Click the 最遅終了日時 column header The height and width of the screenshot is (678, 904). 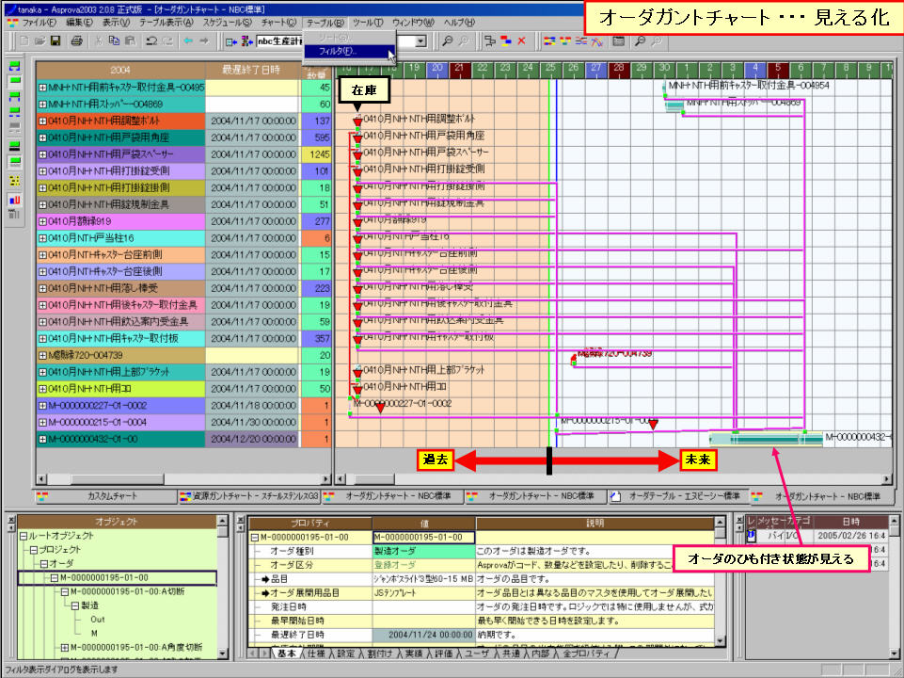pyautogui.click(x=254, y=70)
